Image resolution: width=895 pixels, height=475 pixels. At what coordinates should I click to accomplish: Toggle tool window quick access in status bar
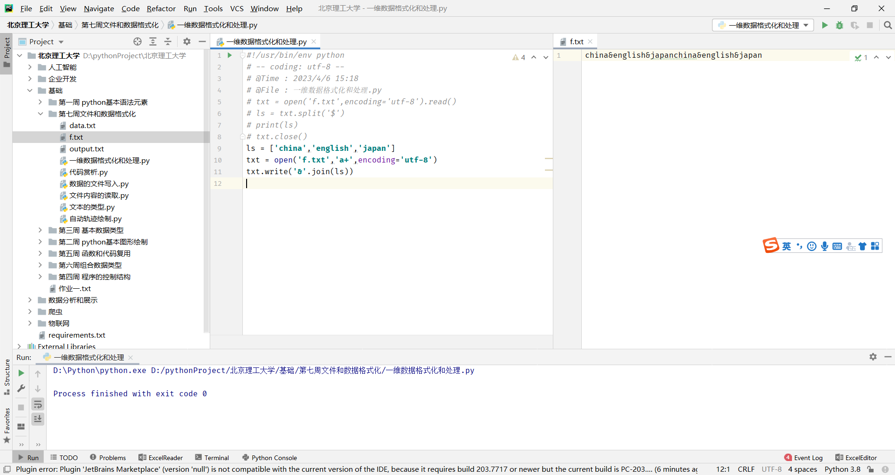(x=7, y=469)
